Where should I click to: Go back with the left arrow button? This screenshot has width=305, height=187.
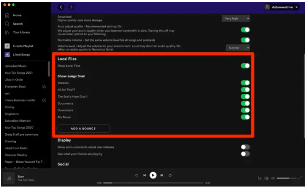click(61, 7)
